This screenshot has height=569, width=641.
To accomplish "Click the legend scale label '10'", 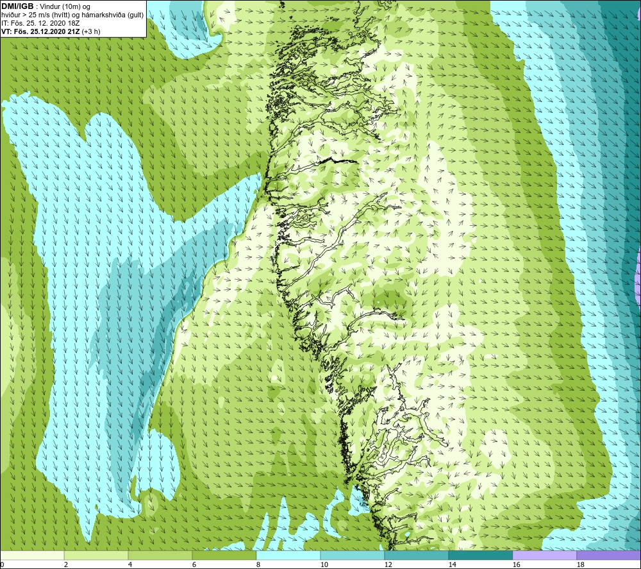I will point(324,565).
